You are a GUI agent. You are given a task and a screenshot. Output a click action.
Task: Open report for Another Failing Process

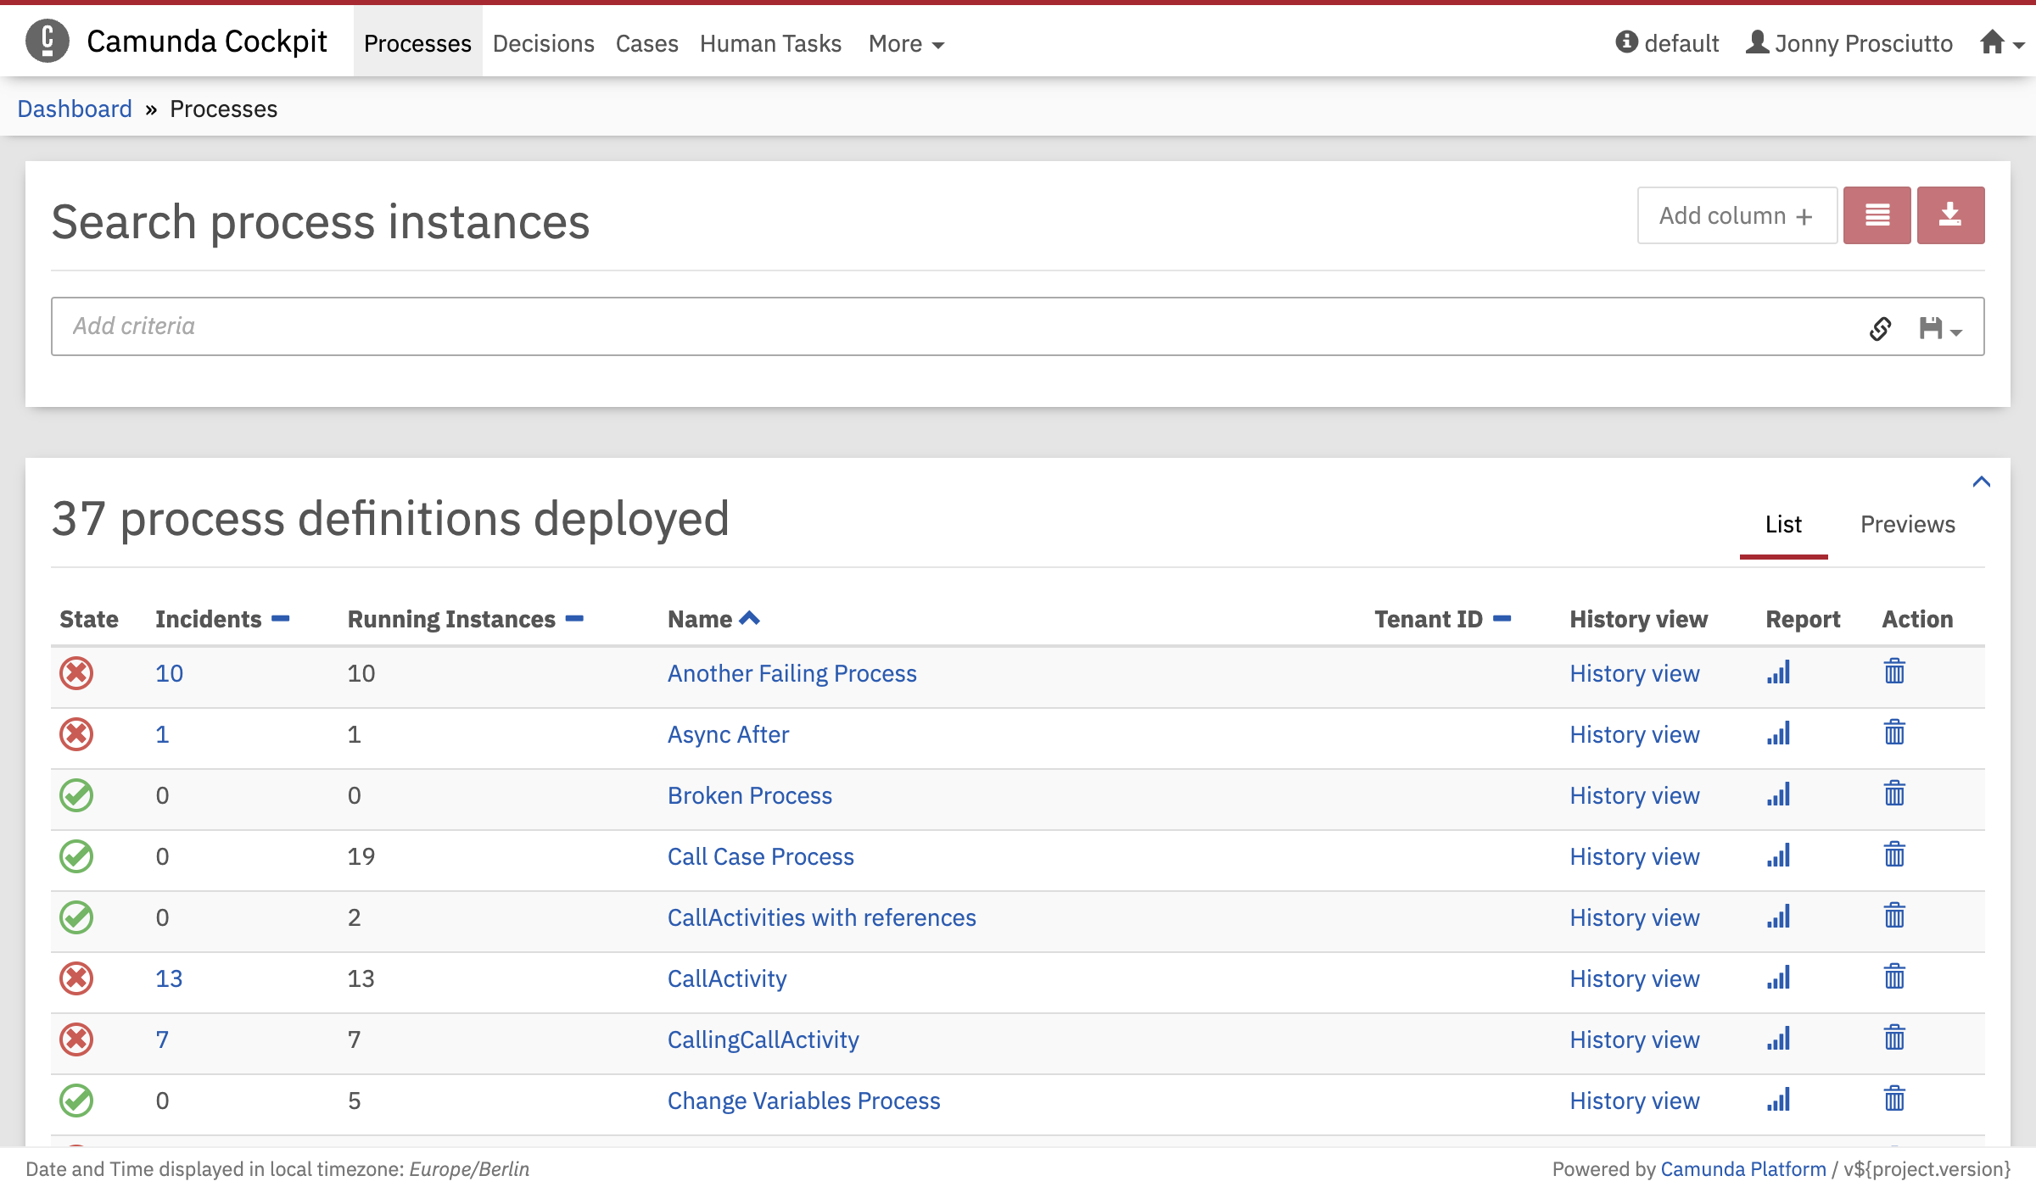[1778, 672]
